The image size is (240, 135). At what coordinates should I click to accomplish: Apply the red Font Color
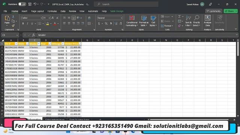pyautogui.click(x=55, y=24)
